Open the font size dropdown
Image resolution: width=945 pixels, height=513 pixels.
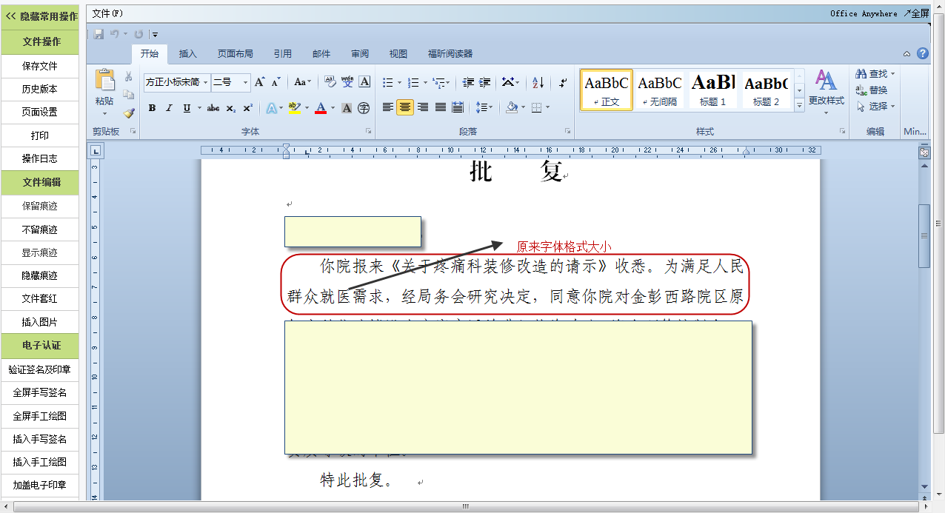click(246, 82)
